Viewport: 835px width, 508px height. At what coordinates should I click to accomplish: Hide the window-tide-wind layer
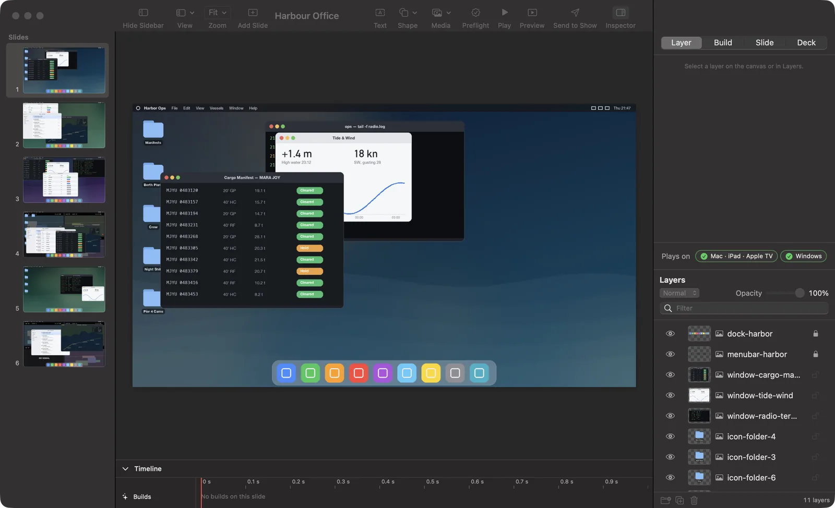pyautogui.click(x=670, y=395)
